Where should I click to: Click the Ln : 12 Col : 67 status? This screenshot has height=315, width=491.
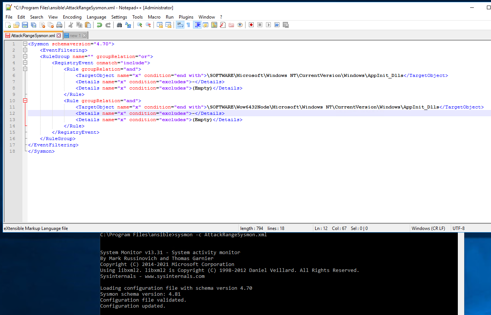[x=341, y=228]
